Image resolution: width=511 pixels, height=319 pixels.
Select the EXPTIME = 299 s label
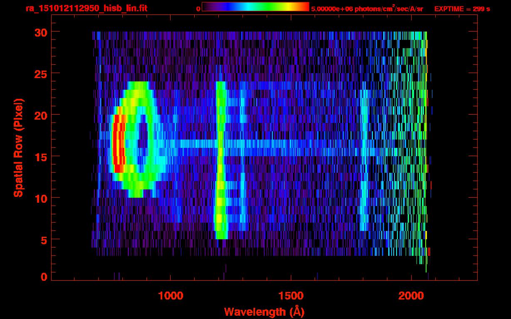pos(462,9)
